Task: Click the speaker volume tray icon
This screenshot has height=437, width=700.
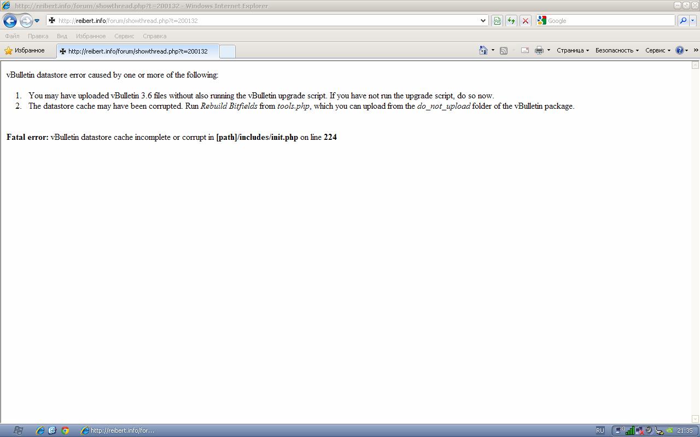Action: pos(649,430)
